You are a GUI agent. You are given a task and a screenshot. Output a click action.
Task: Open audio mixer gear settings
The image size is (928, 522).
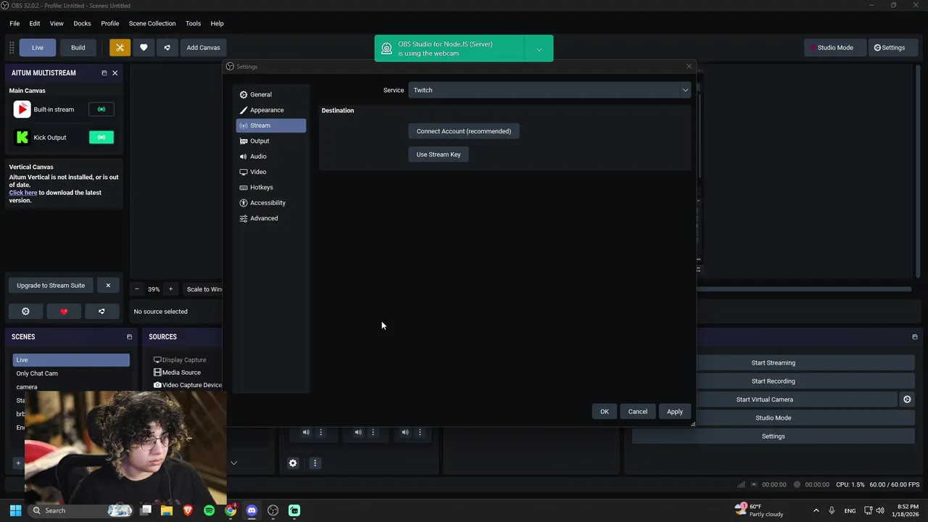(x=293, y=463)
